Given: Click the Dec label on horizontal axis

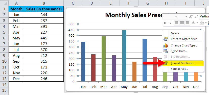Looking at the screenshot, I should click(196, 87).
